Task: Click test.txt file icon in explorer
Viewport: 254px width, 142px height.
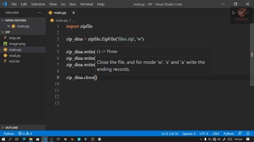Action: tap(5, 61)
